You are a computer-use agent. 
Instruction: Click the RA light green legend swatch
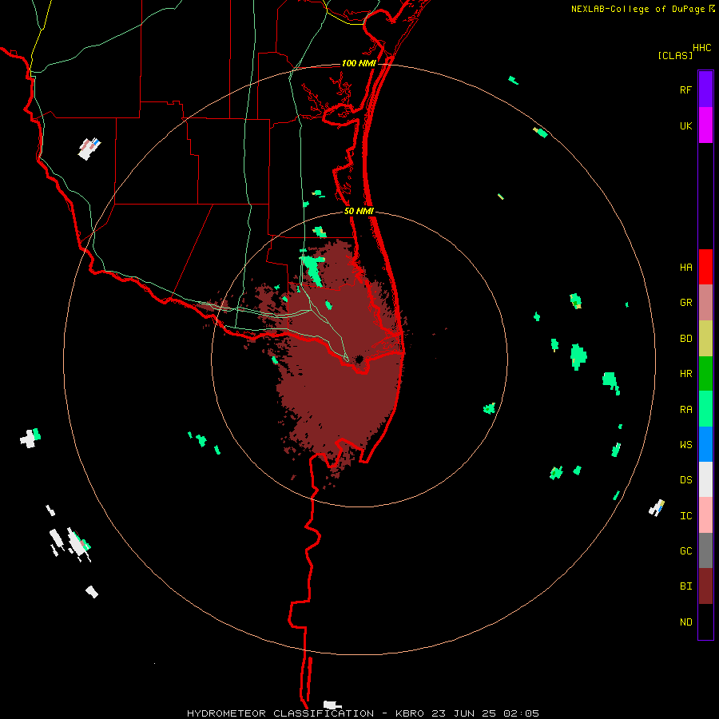[x=705, y=409]
